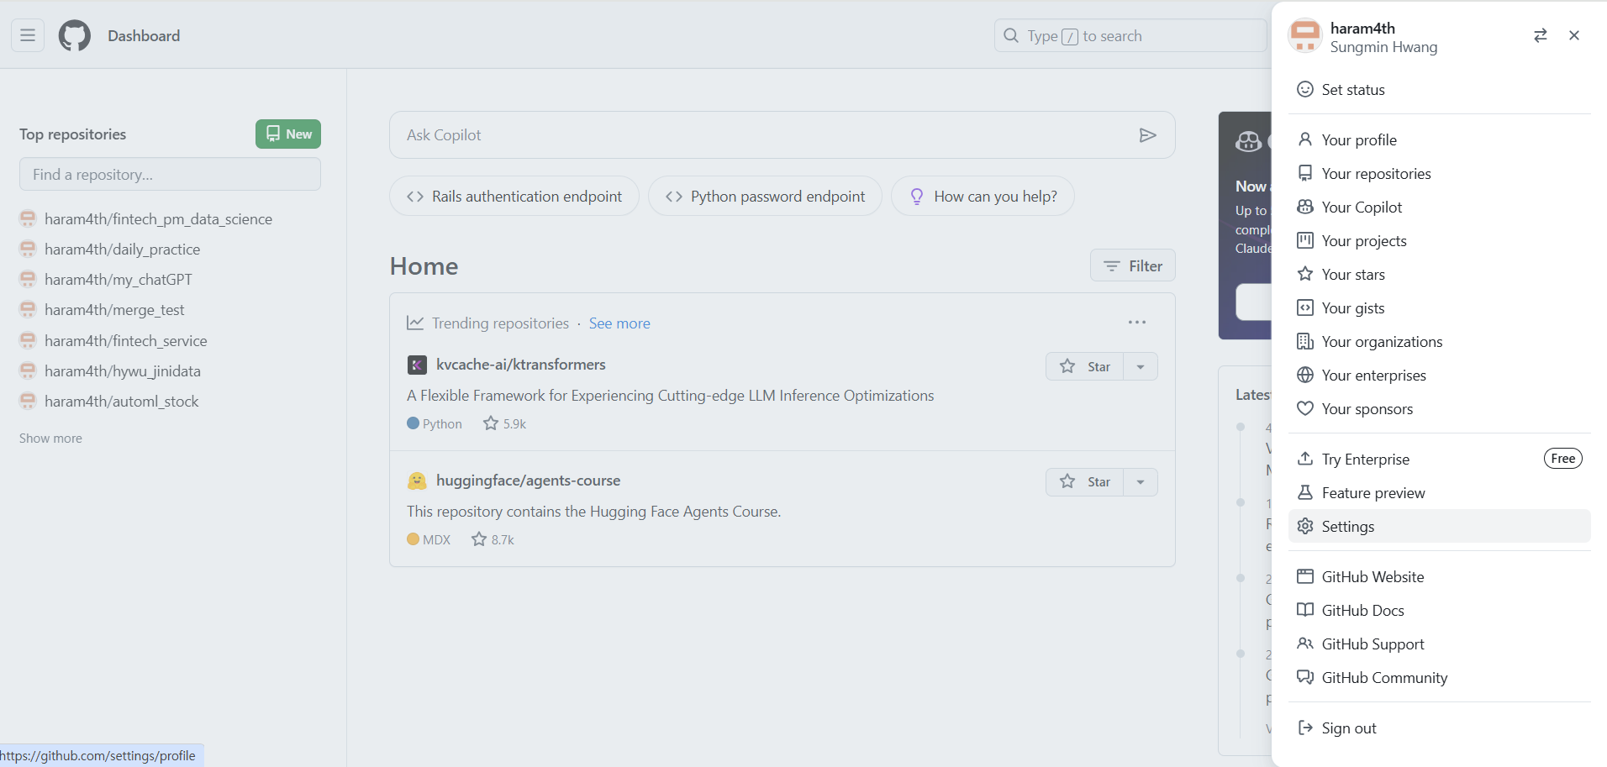Image resolution: width=1607 pixels, height=767 pixels.
Task: Expand star list dropdown for ktransformers
Action: [1141, 366]
